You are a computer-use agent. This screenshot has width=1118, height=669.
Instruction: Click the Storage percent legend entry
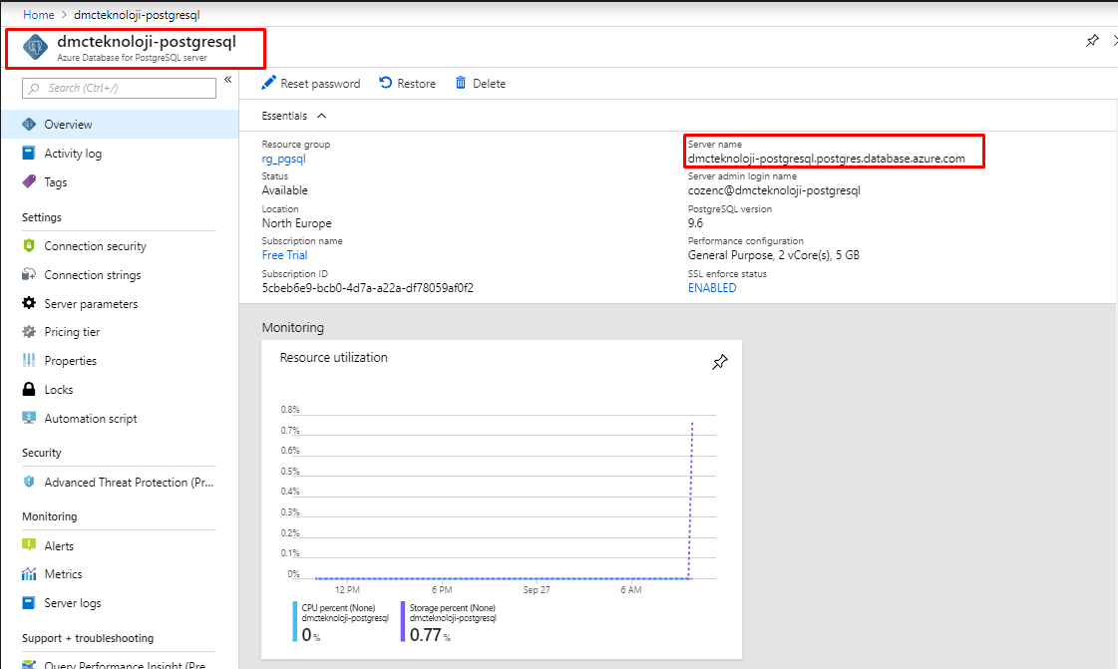449,622
